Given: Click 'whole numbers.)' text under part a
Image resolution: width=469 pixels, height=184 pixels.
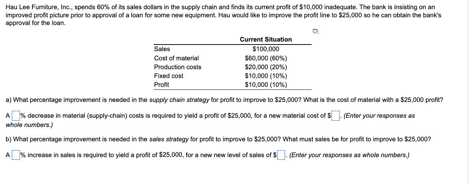Looking at the screenshot, I should point(29,125).
